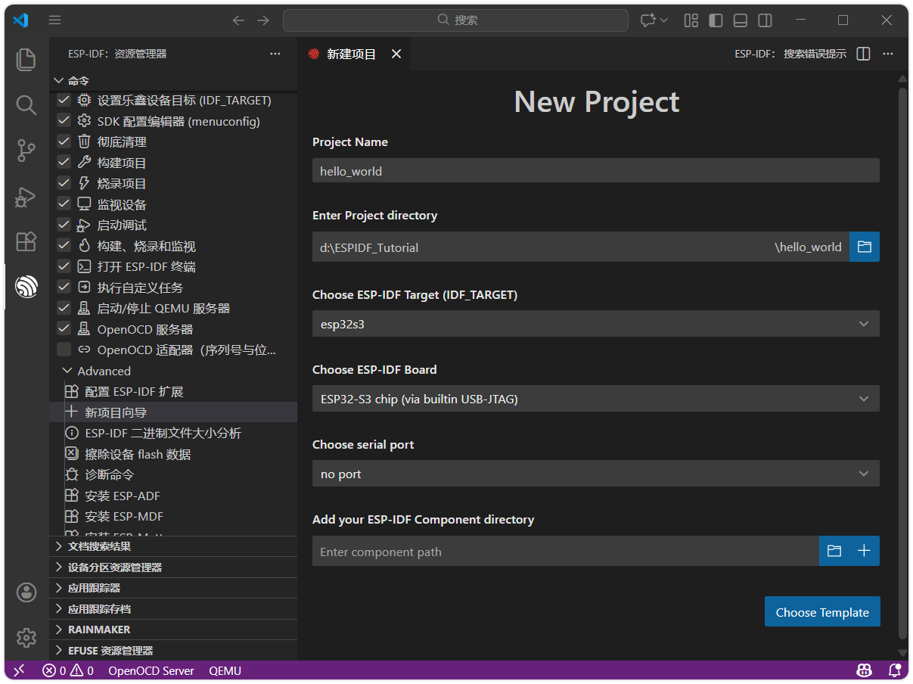Screen dimensions: 913x684
Task: Click the notifications bell in status bar
Action: click(894, 670)
